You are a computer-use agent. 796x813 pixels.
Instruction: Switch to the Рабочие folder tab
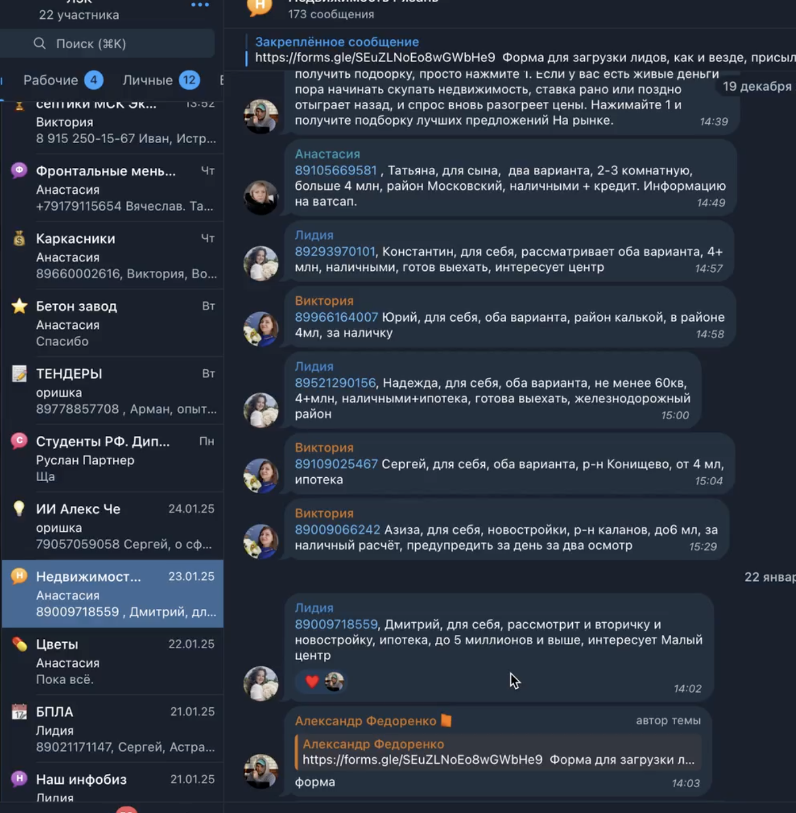coord(63,80)
